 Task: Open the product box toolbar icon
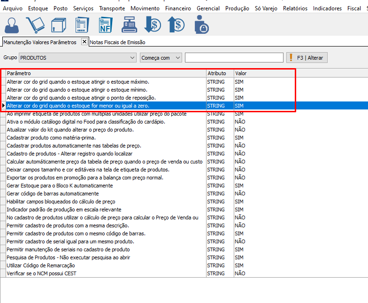[59, 24]
